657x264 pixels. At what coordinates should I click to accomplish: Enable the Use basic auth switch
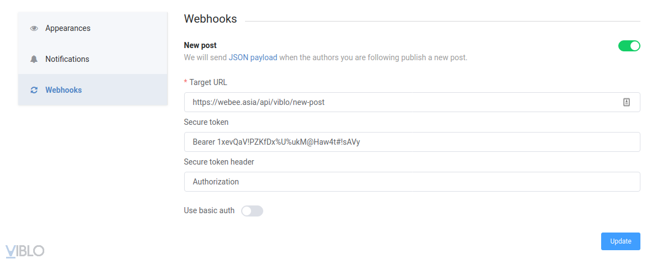click(x=252, y=210)
